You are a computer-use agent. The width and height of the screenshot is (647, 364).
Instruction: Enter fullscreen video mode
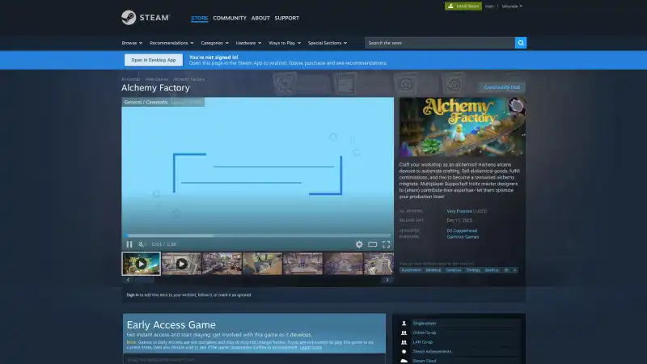[x=386, y=244]
